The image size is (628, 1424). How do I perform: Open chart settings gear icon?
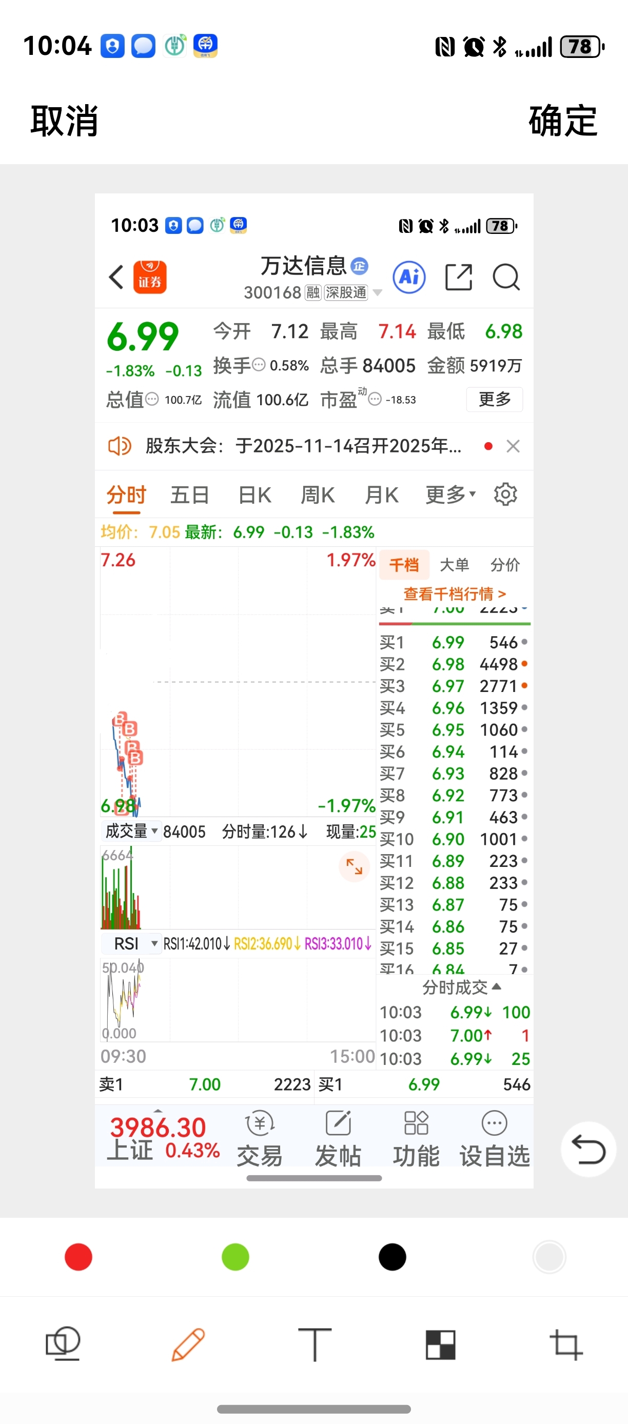click(505, 494)
